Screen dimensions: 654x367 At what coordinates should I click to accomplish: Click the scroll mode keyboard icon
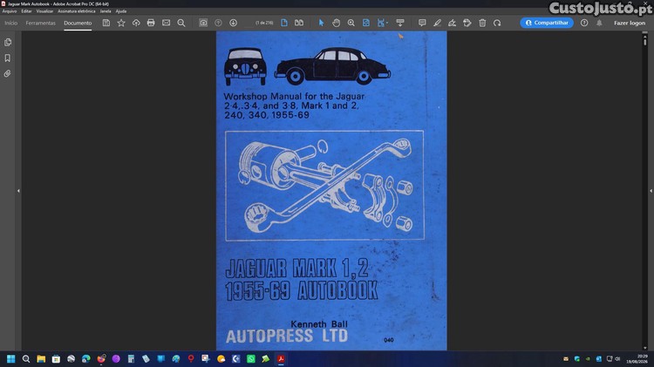pos(400,23)
